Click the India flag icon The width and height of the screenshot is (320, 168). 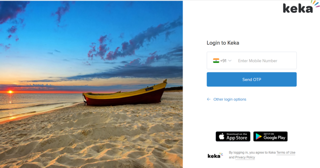[x=216, y=61]
